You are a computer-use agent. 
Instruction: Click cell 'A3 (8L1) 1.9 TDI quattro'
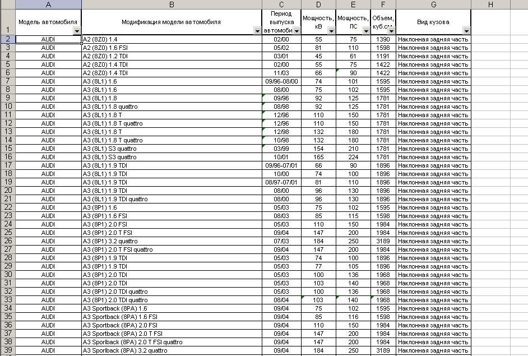(172, 200)
